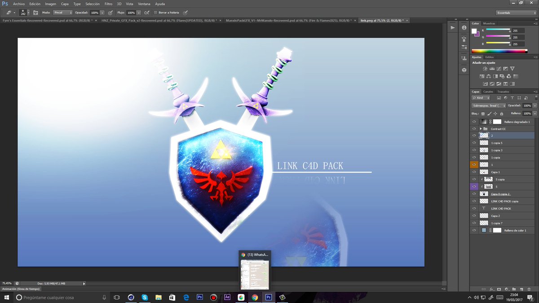The image size is (539, 303).
Task: Click the foreground color swatch
Action: coord(474,31)
